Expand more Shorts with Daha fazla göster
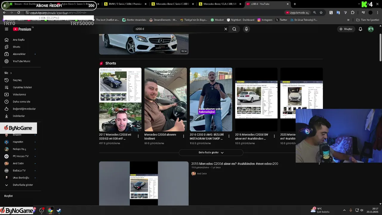 click(211, 153)
